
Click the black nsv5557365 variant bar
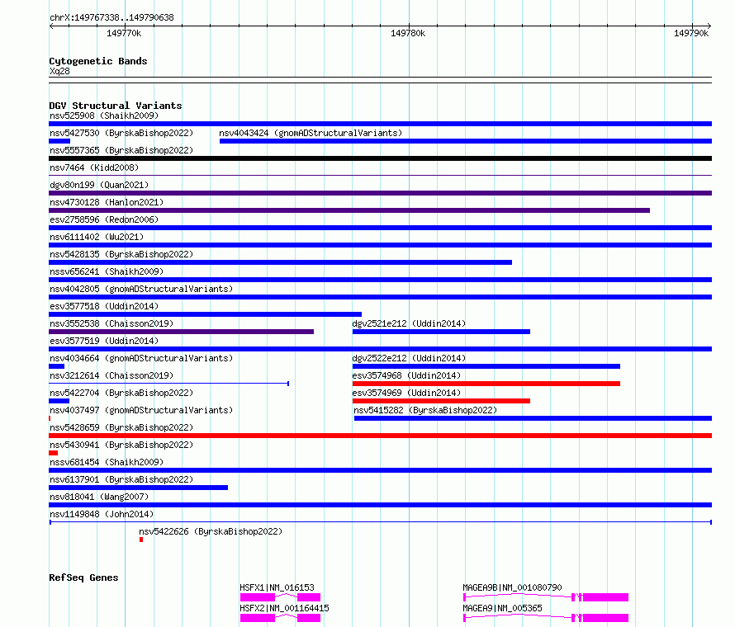pyautogui.click(x=380, y=158)
